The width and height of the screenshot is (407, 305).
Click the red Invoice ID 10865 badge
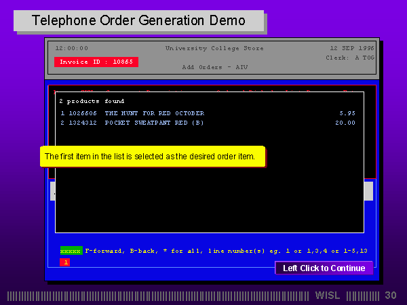(96, 62)
